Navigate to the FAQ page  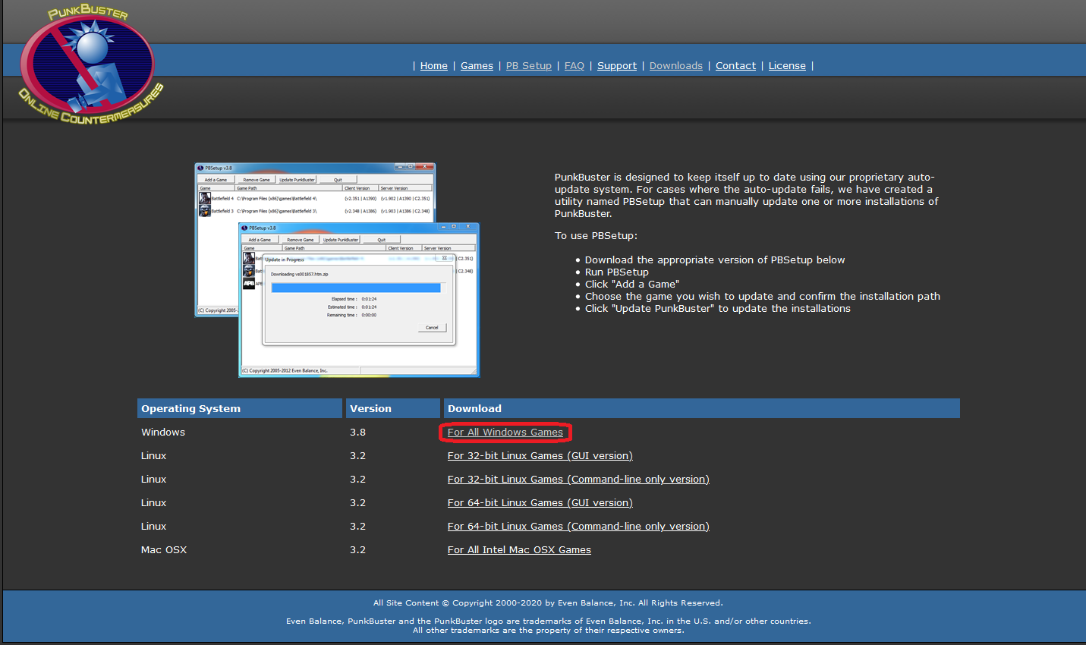point(574,66)
